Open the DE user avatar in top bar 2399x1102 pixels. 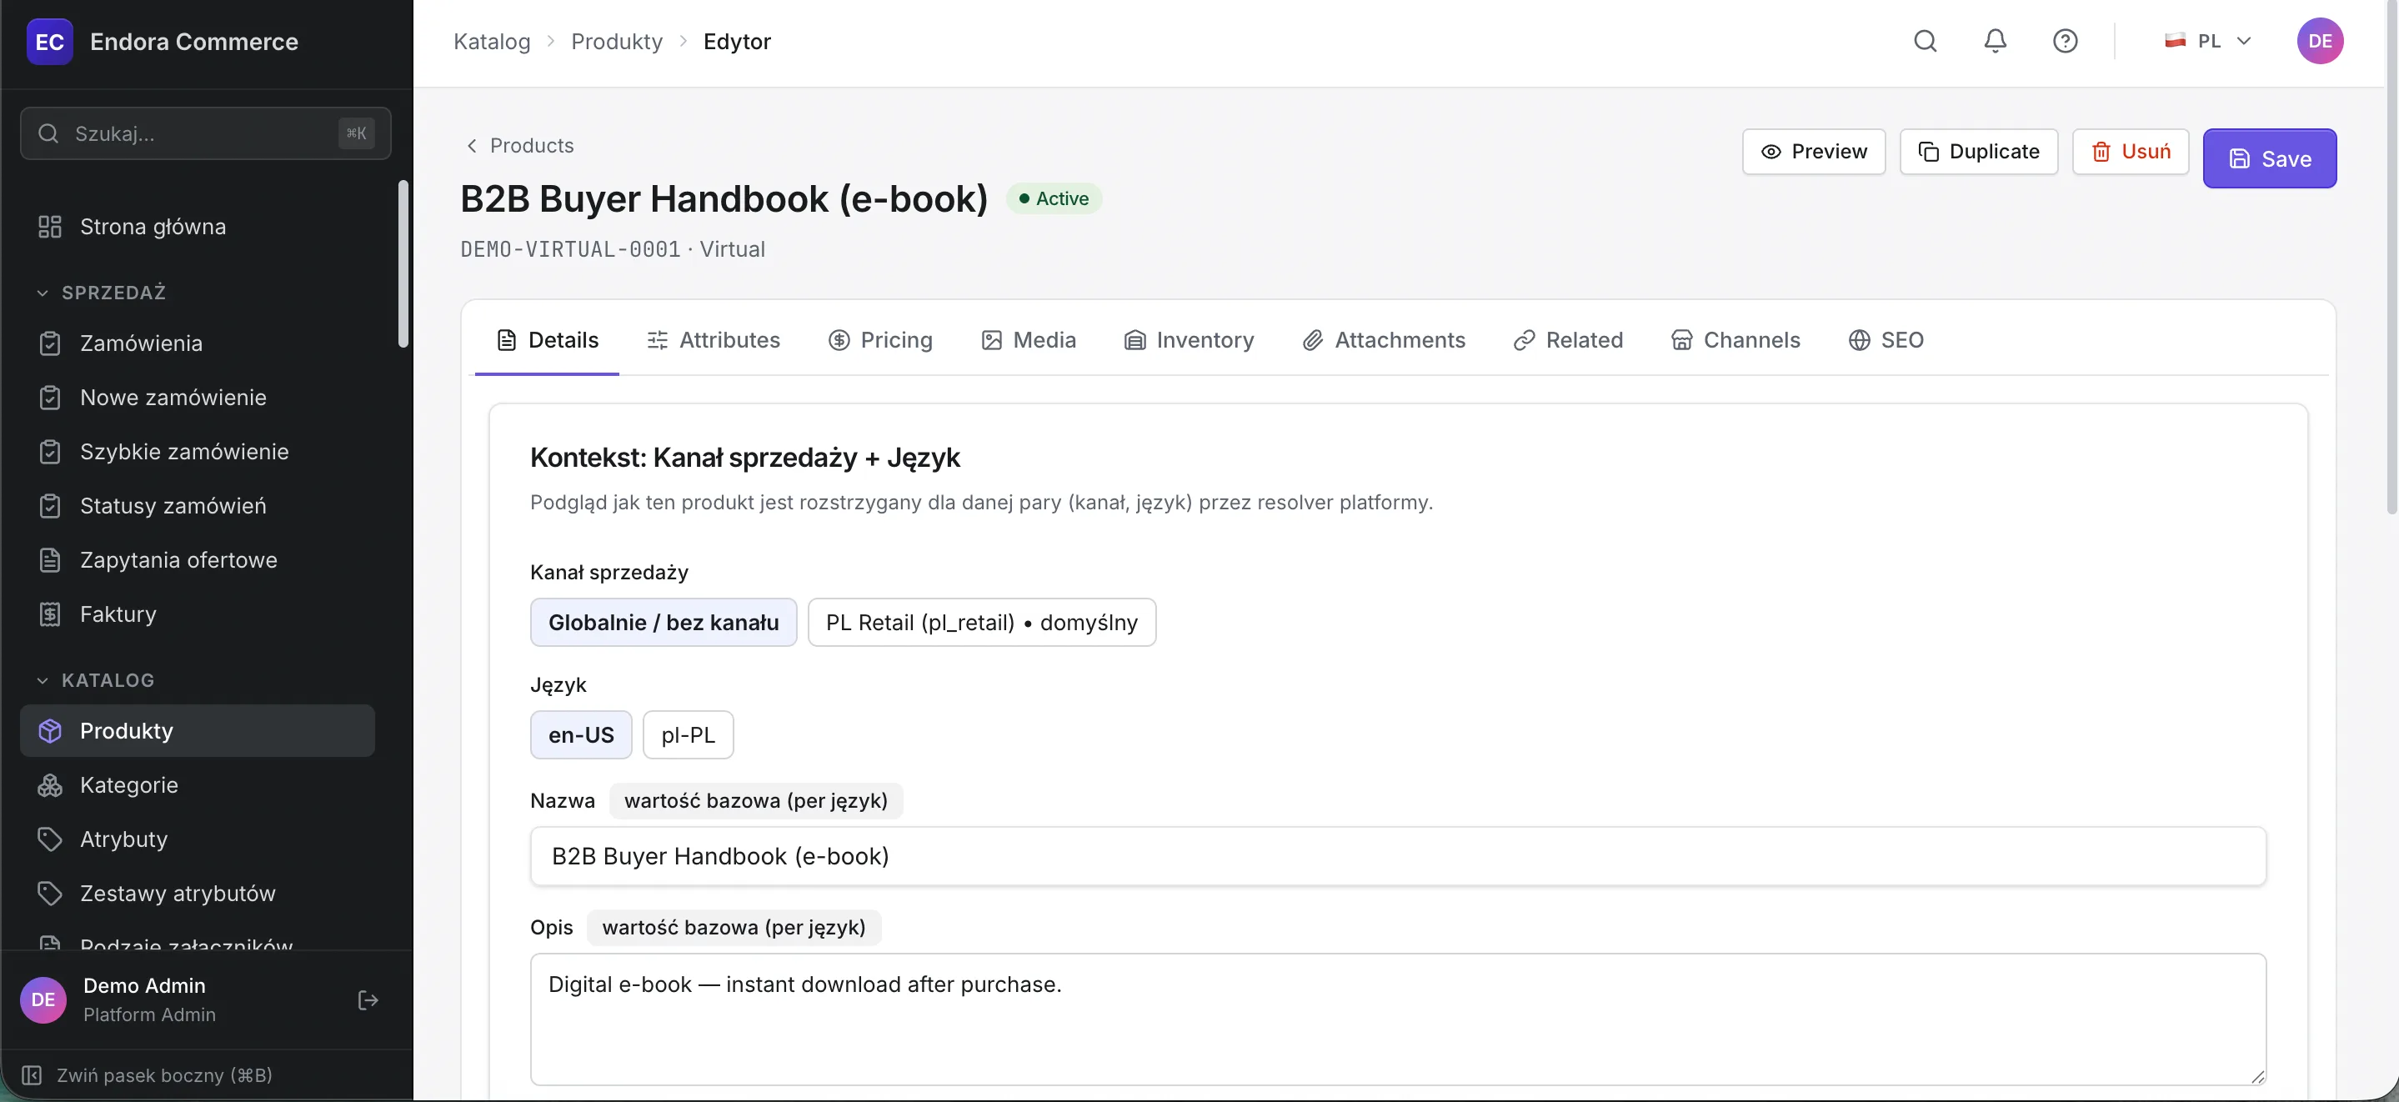click(x=2320, y=41)
